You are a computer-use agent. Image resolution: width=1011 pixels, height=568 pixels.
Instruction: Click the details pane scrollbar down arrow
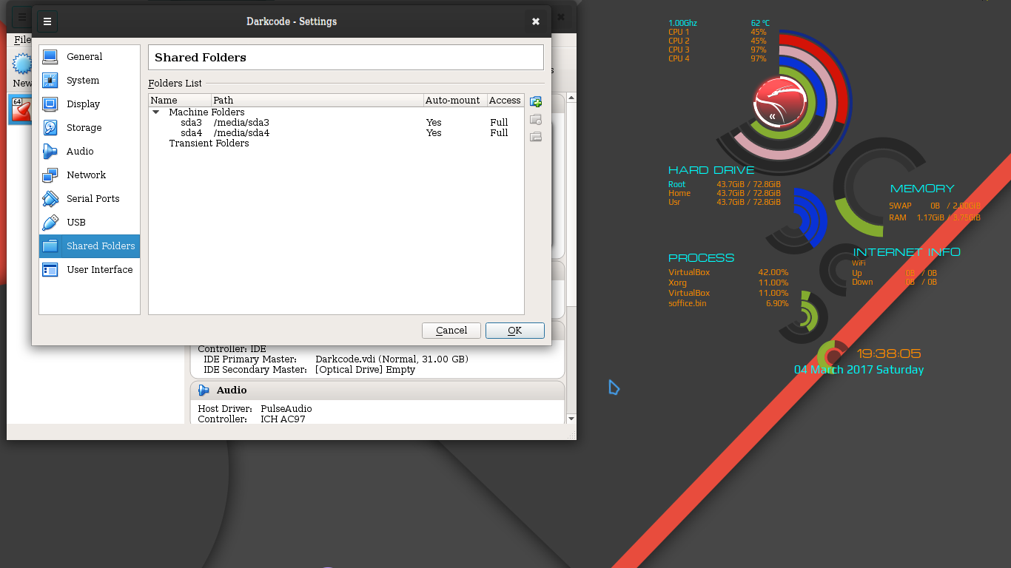pyautogui.click(x=571, y=419)
